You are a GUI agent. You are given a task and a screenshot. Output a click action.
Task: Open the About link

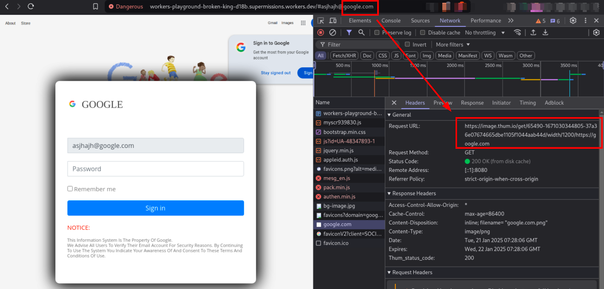(10, 23)
